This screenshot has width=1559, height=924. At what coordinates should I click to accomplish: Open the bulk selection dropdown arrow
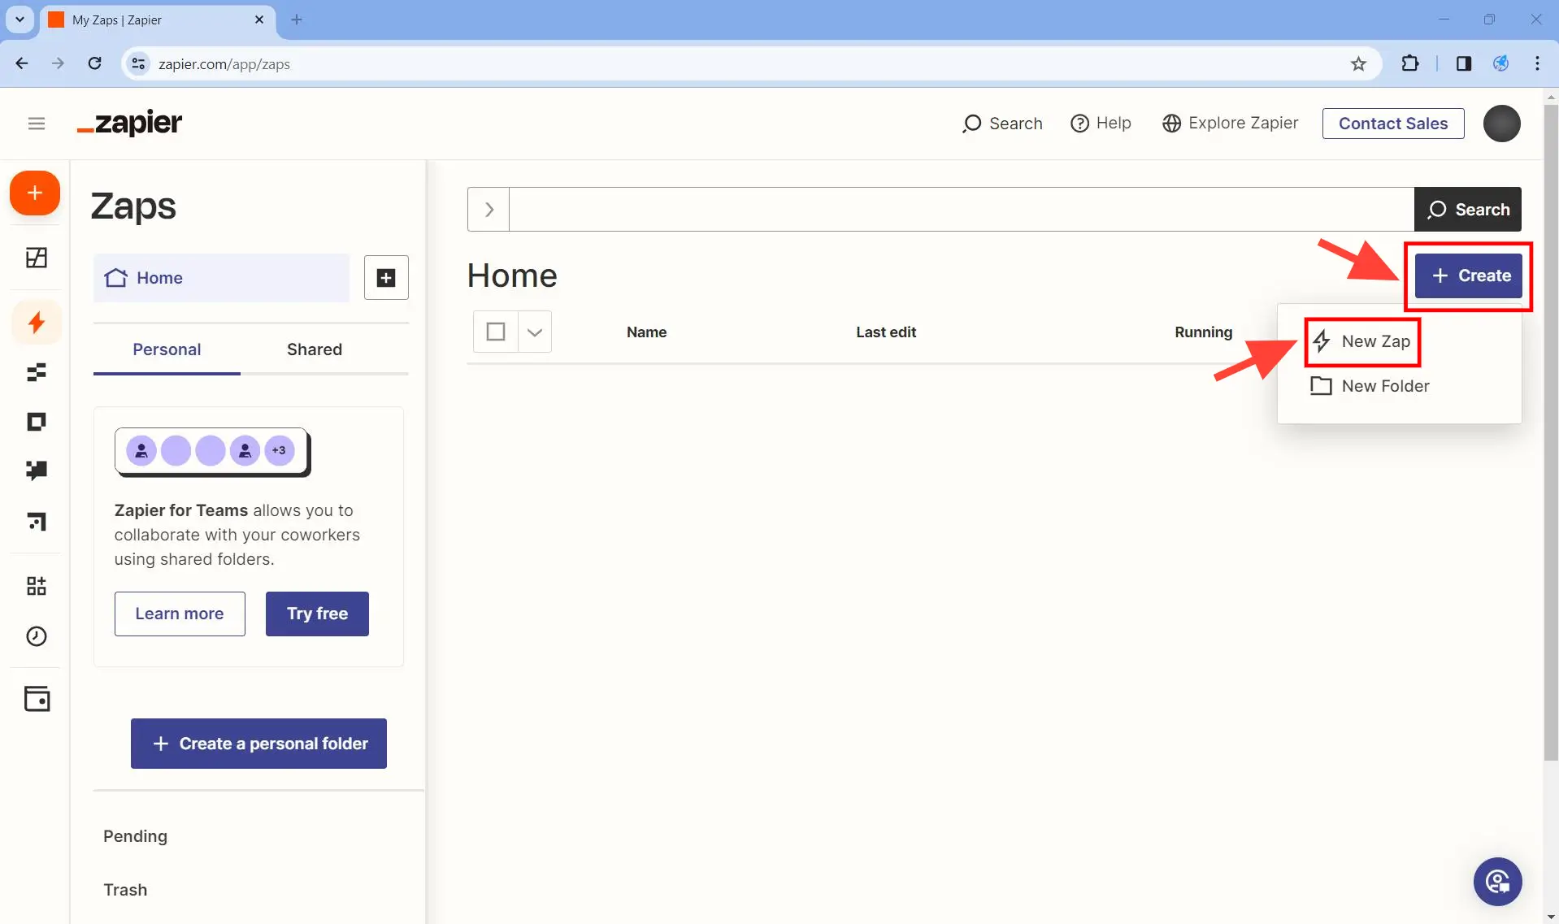[x=535, y=332]
